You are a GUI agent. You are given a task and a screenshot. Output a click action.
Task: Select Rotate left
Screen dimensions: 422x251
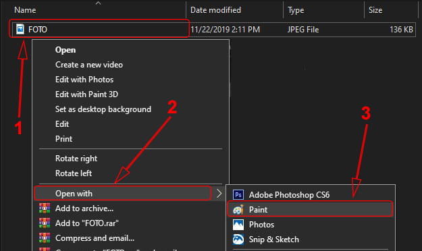click(x=74, y=173)
